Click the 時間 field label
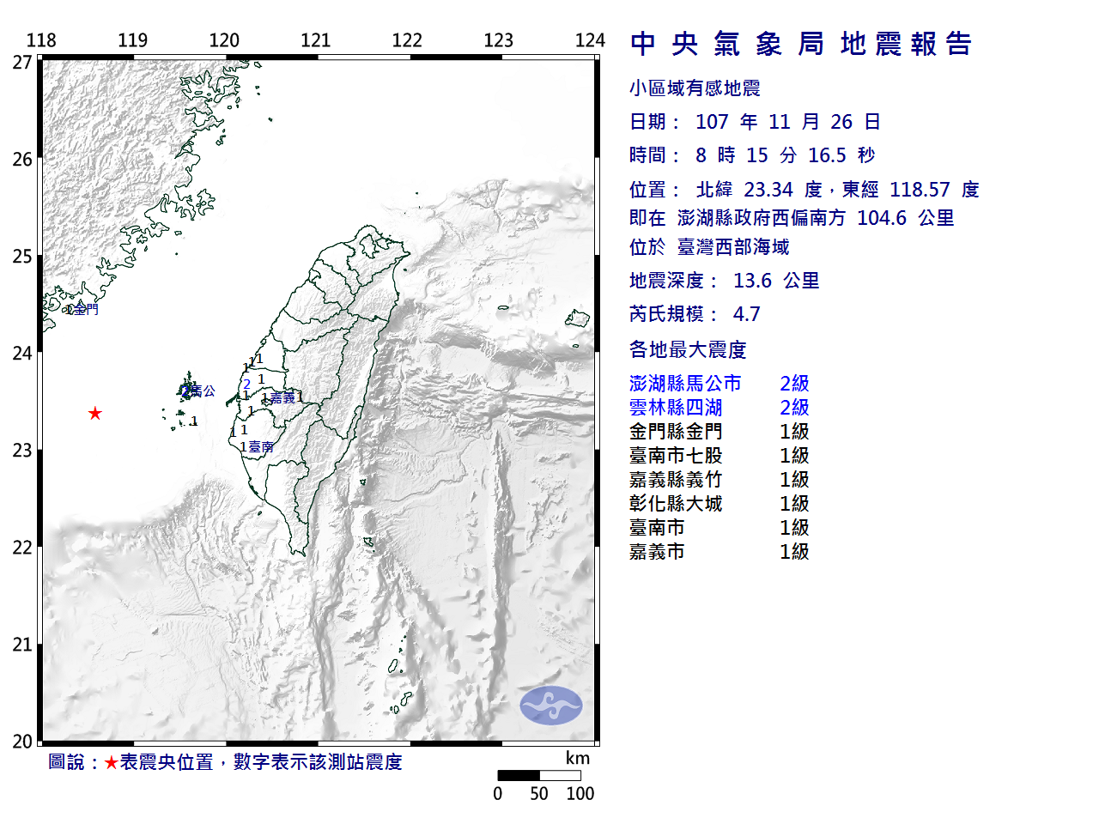1099x824 pixels. coord(654,155)
